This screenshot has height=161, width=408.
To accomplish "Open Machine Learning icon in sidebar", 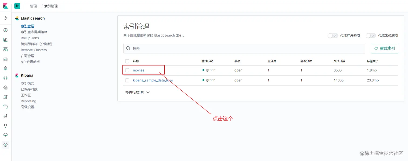I will 5,78.
